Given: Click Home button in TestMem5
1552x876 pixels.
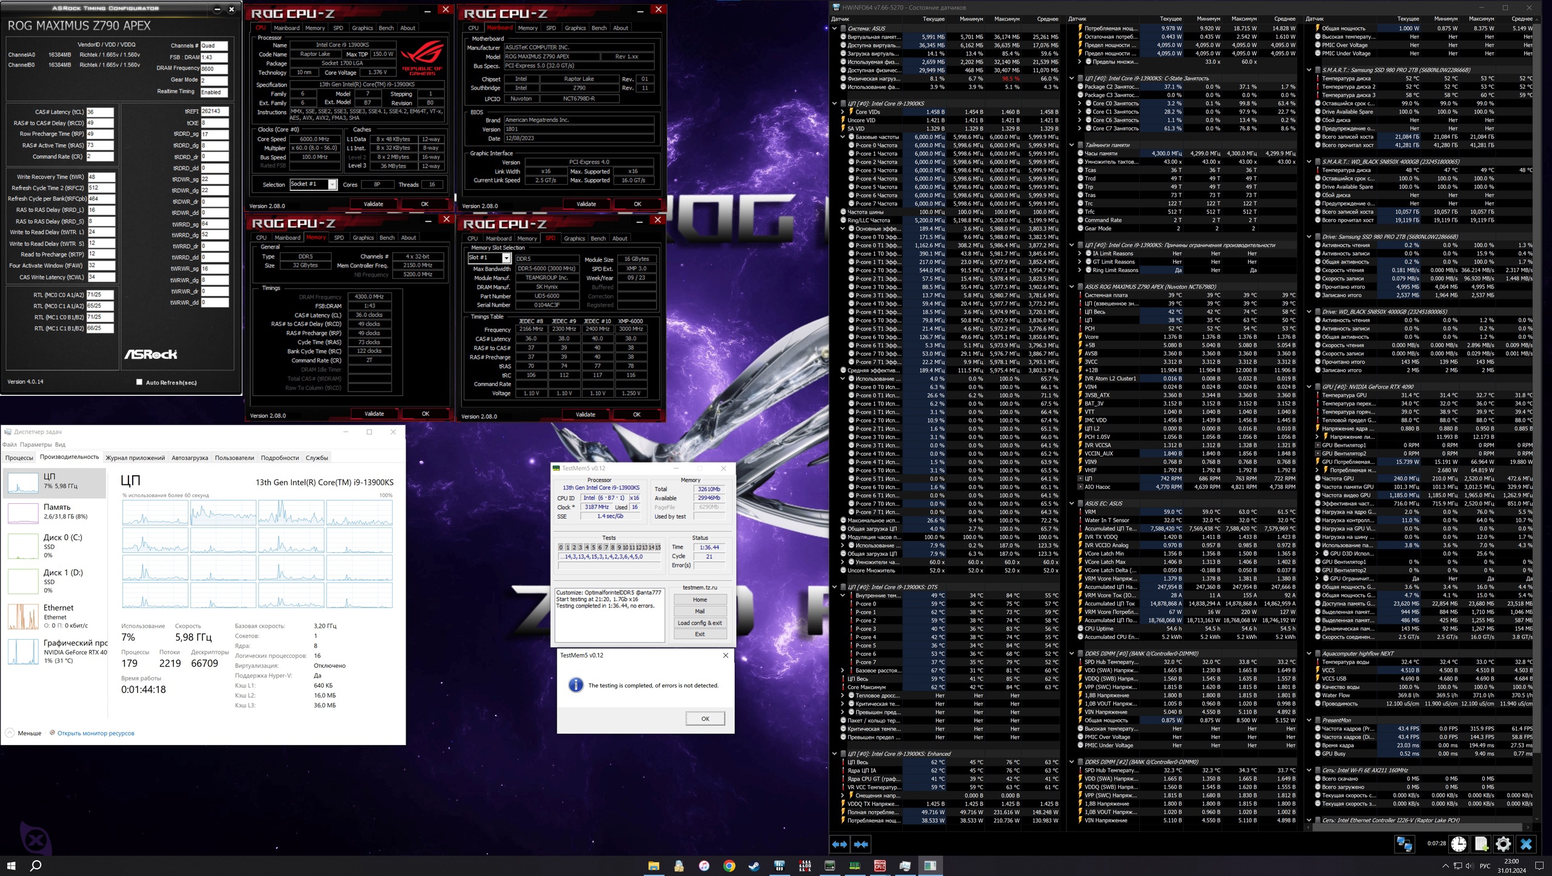Looking at the screenshot, I should click(700, 600).
